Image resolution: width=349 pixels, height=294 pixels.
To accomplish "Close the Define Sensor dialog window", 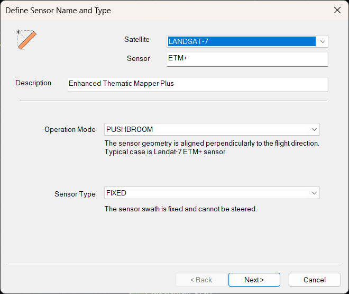I will (337, 11).
